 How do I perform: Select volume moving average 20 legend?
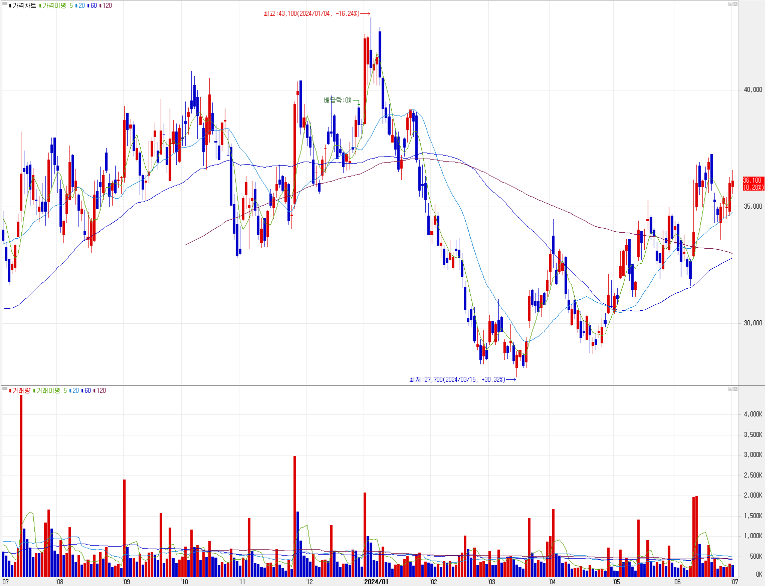(x=75, y=391)
